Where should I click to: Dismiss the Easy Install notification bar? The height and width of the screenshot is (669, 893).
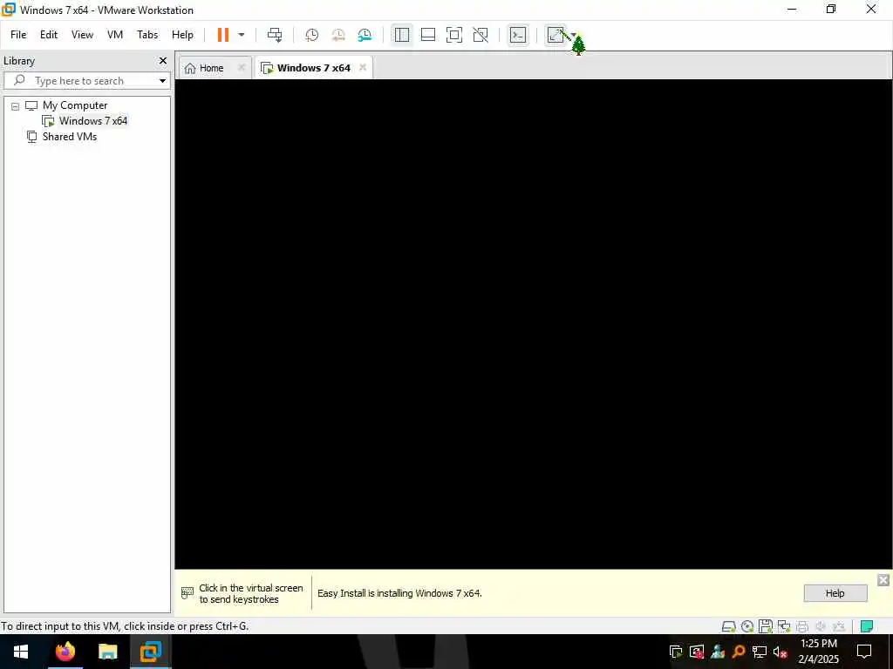tap(883, 579)
